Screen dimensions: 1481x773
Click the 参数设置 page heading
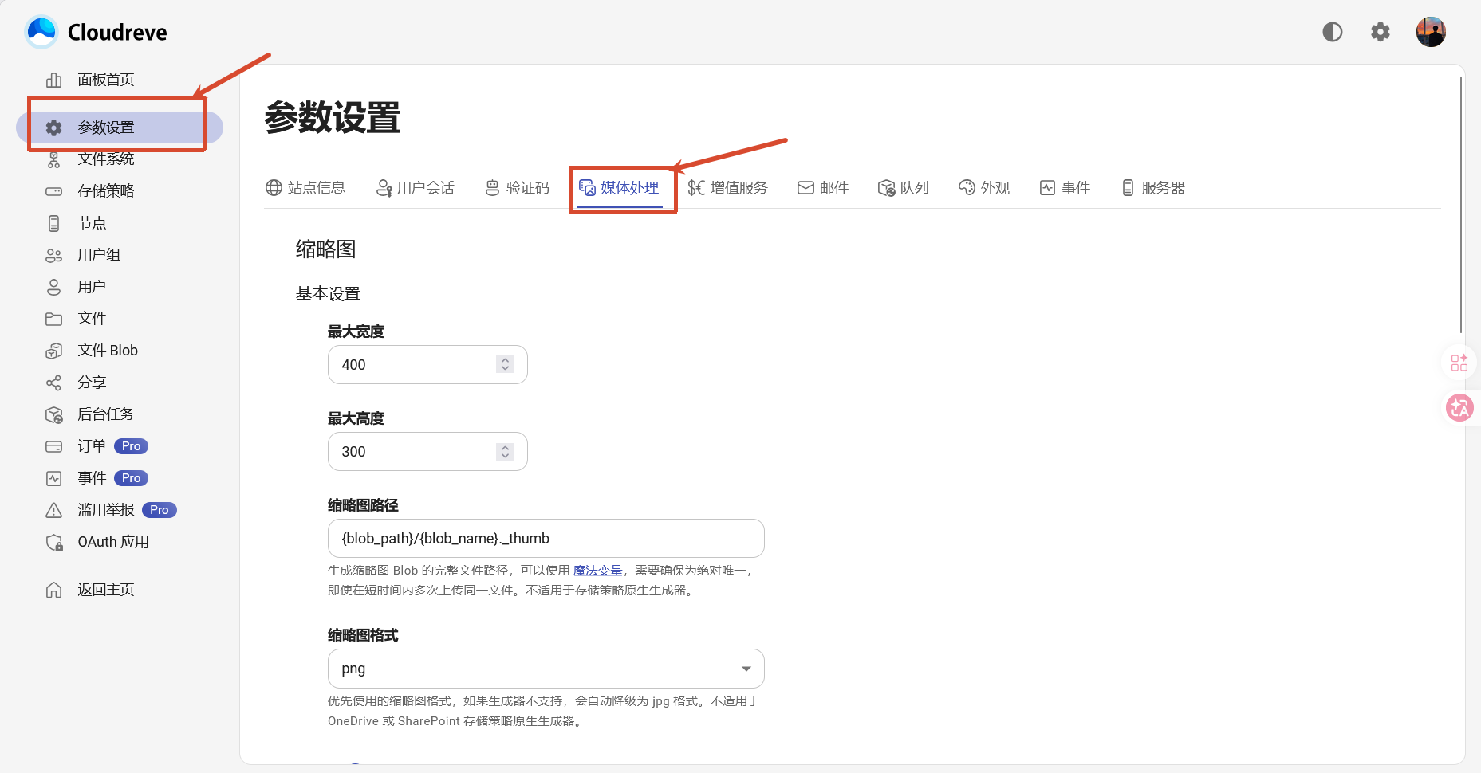point(333,118)
